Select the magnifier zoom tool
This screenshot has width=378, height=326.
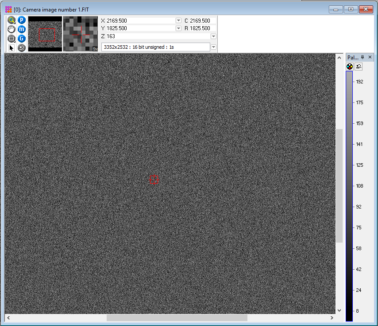[11, 20]
